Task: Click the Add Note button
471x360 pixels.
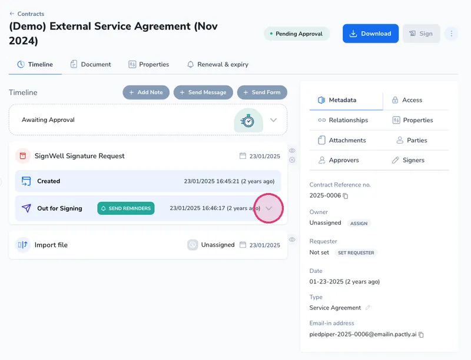Action: [146, 92]
